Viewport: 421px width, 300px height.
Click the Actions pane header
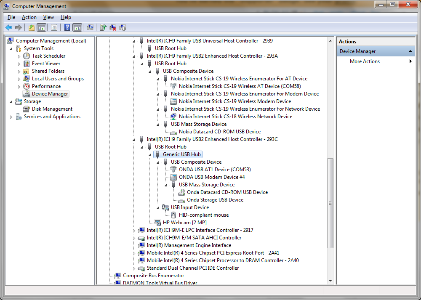click(376, 42)
